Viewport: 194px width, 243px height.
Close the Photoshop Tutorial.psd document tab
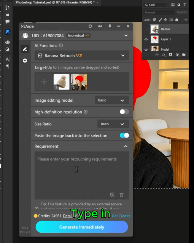point(97,3)
